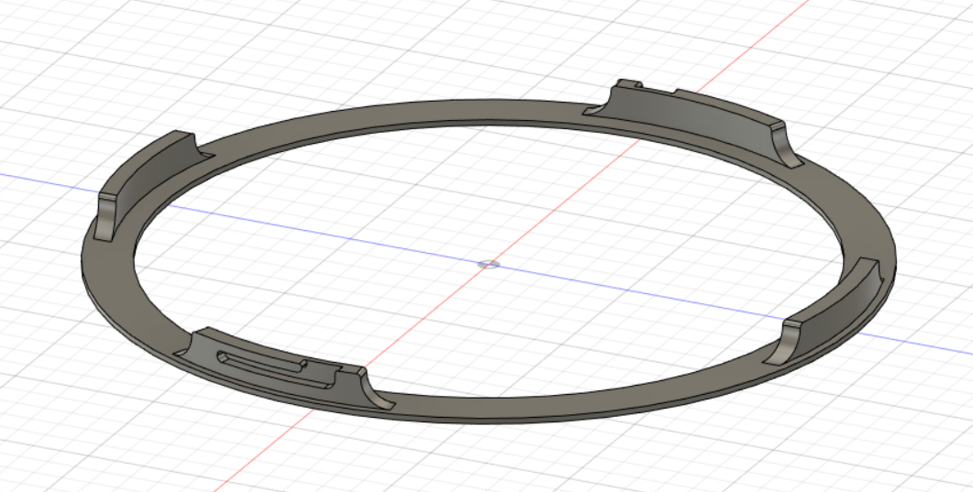Select the origin point at ring center
Image resolution: width=973 pixels, height=492 pixels.
click(489, 265)
